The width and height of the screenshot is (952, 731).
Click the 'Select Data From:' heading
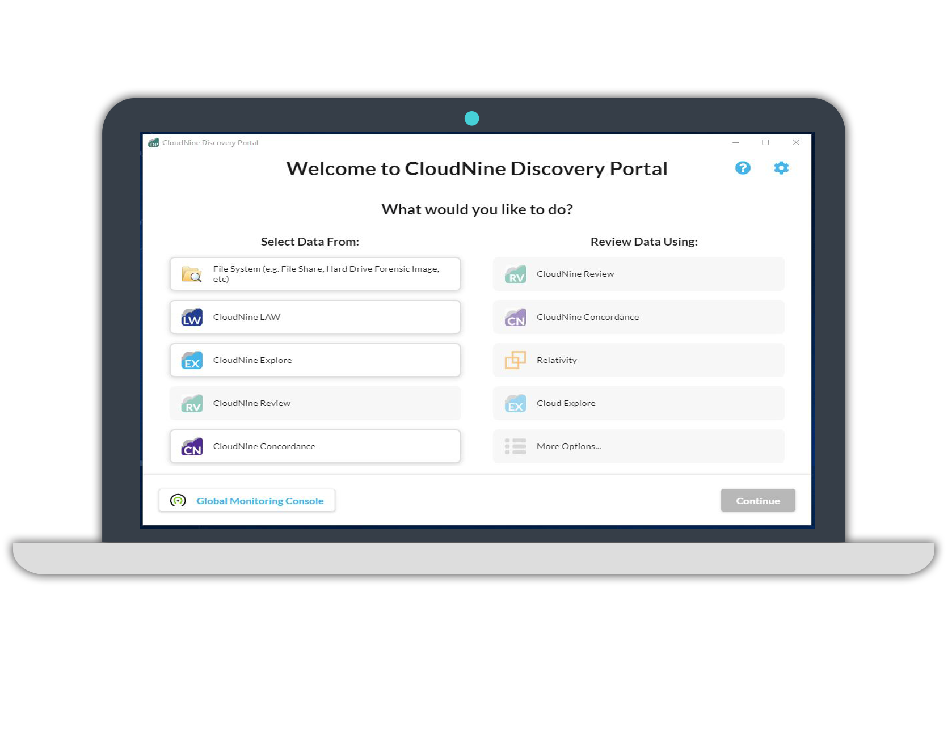pos(310,242)
